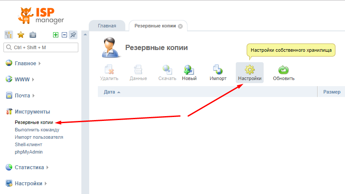Click the Импорт toolbar button
The height and width of the screenshot is (194, 345).
click(218, 73)
